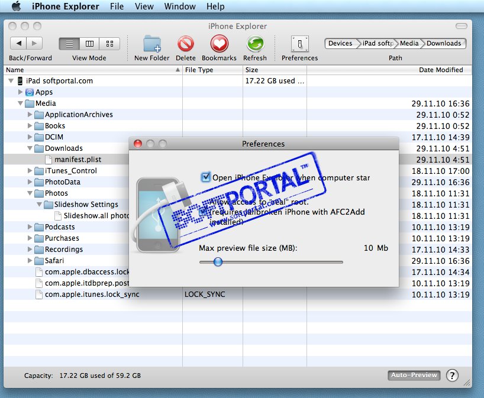Viewport: 484px width, 398px height.
Task: Open the help question mark button
Action: tap(452, 376)
